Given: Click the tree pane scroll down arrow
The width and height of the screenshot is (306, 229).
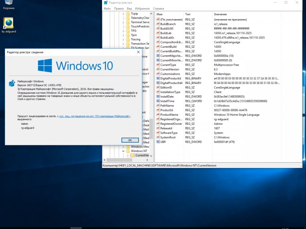Looking at the screenshot, I should pos(151,156).
